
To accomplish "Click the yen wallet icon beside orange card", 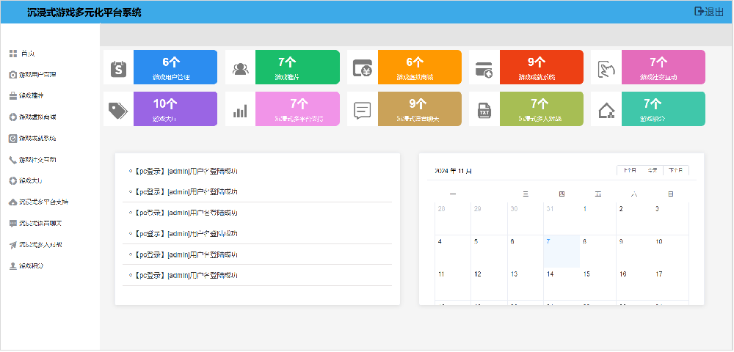I will click(x=363, y=69).
